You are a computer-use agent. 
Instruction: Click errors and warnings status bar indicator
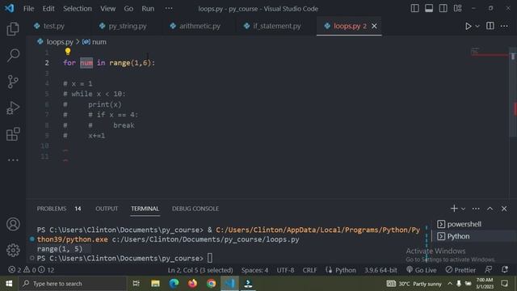click(32, 270)
